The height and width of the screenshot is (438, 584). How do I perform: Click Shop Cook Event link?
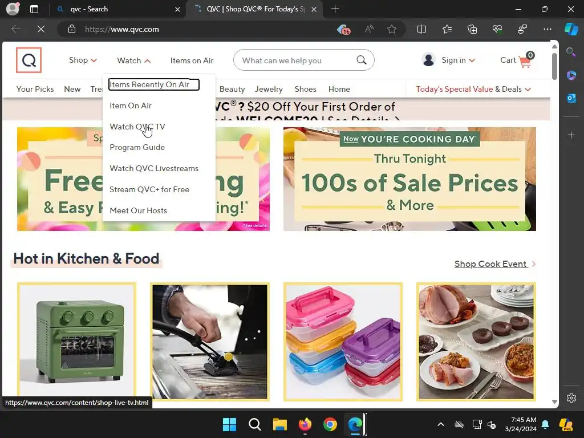[495, 263]
